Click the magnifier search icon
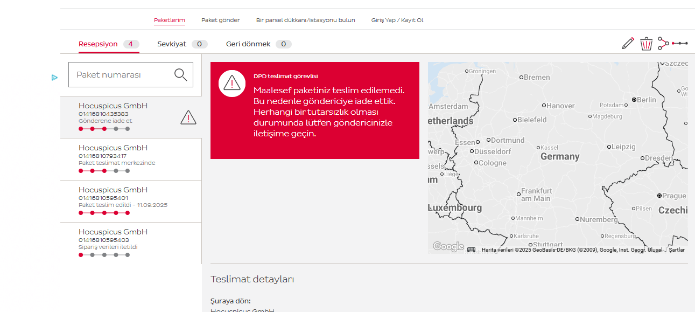Image resolution: width=695 pixels, height=312 pixels. [x=181, y=75]
